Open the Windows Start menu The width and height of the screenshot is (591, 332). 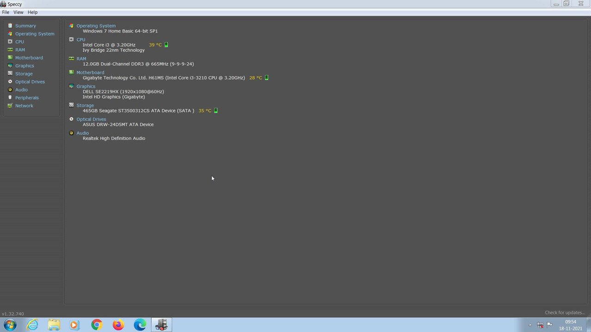coord(10,325)
